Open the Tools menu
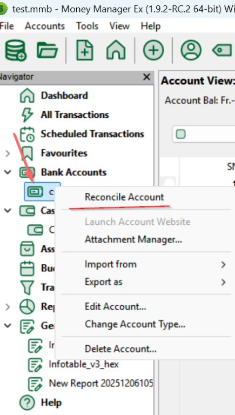235x415 pixels. 88,26
